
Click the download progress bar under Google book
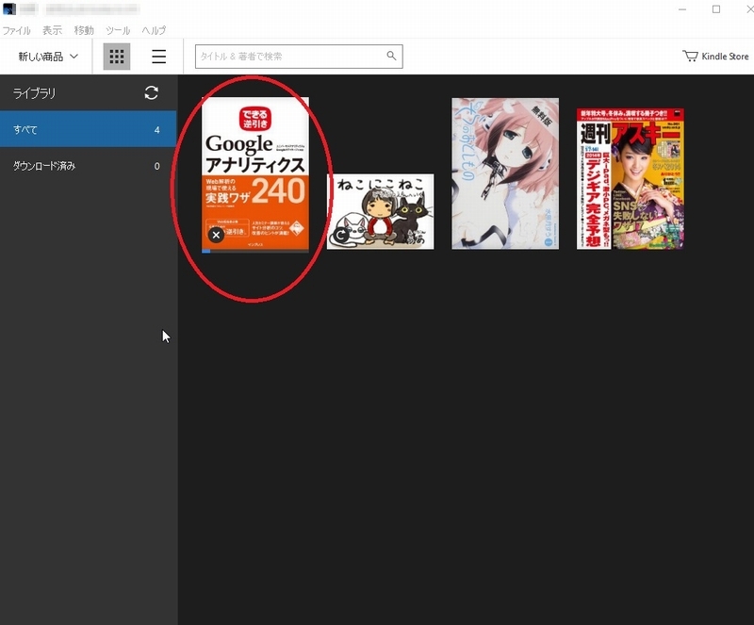[255, 251]
